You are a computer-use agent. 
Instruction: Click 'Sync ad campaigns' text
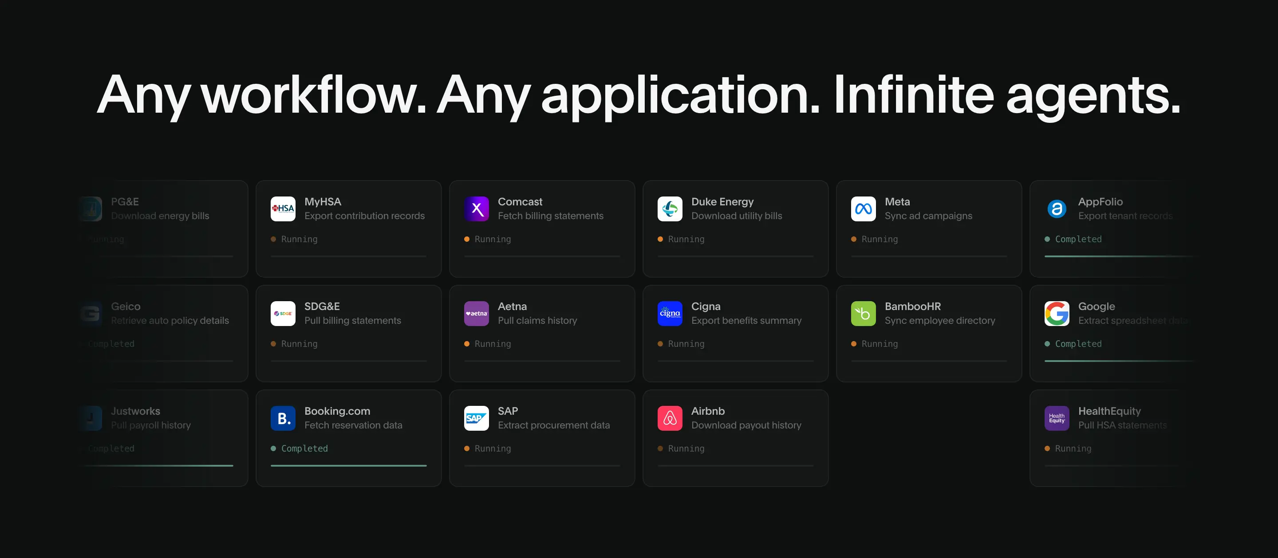coord(928,216)
